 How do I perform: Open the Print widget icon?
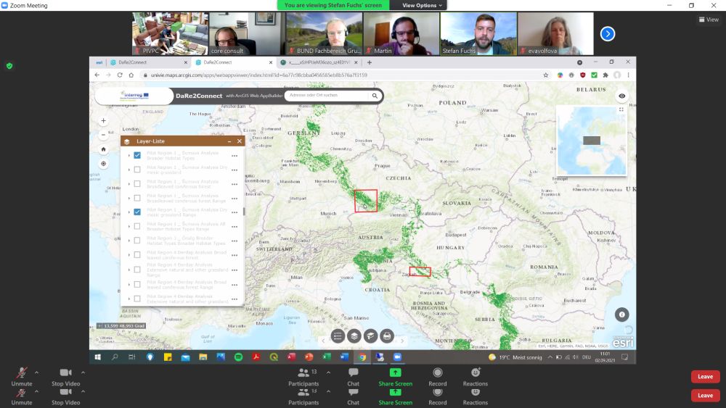pos(387,336)
